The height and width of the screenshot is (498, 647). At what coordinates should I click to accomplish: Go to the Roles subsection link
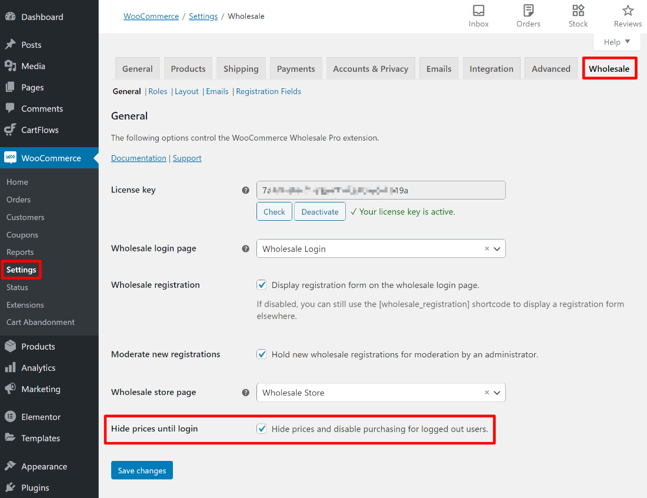click(158, 91)
